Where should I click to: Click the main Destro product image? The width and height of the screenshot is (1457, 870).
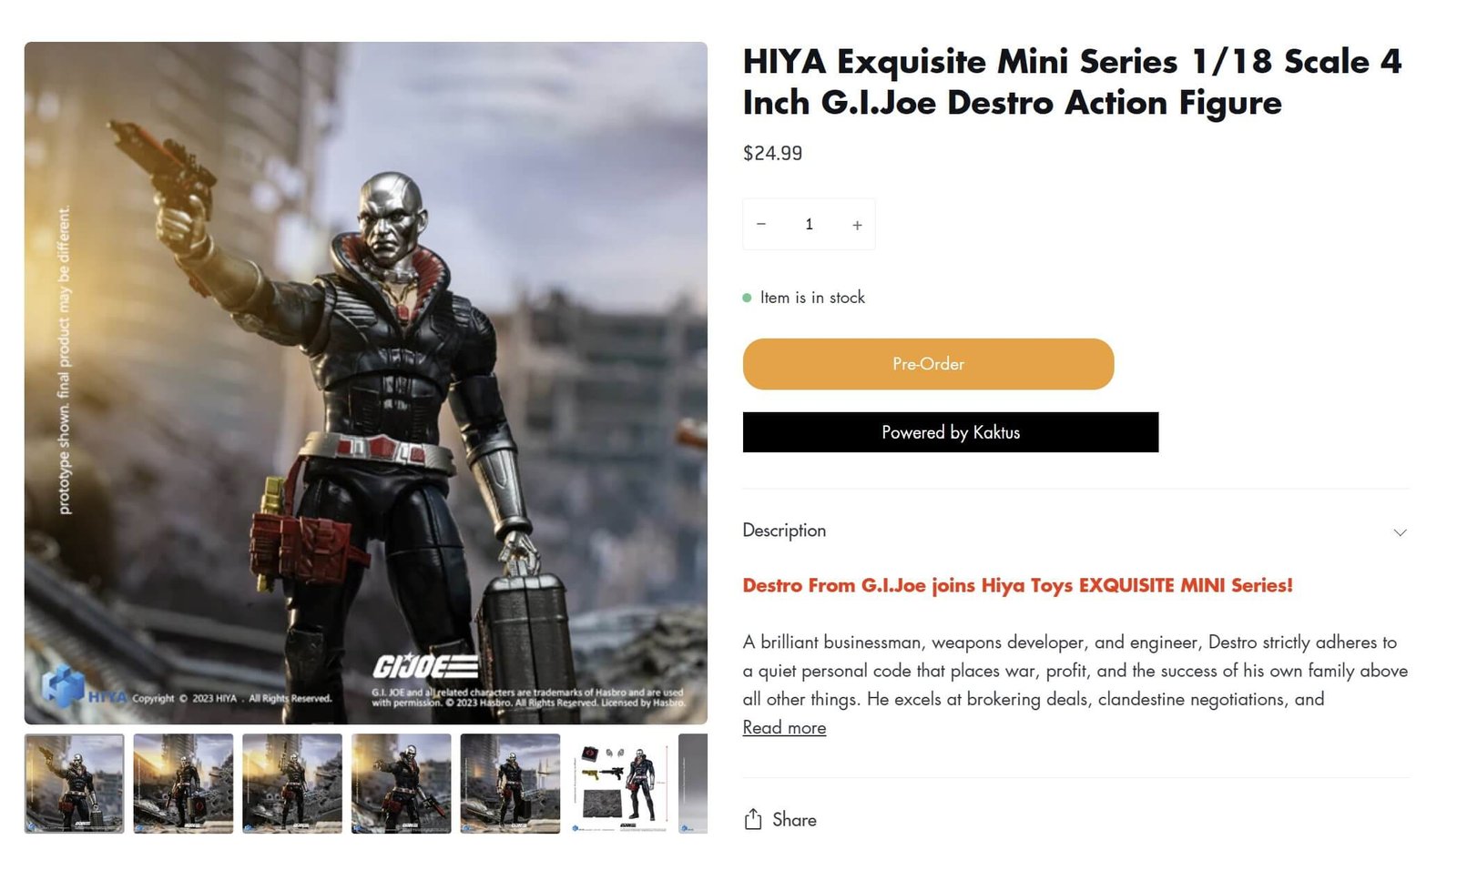[366, 383]
